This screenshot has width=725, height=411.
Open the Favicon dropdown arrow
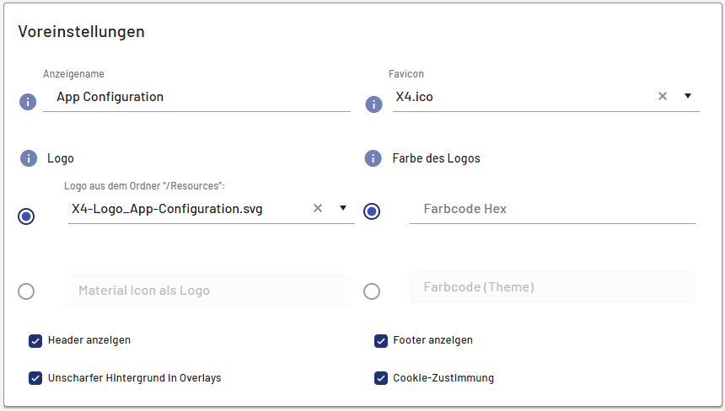pos(688,96)
